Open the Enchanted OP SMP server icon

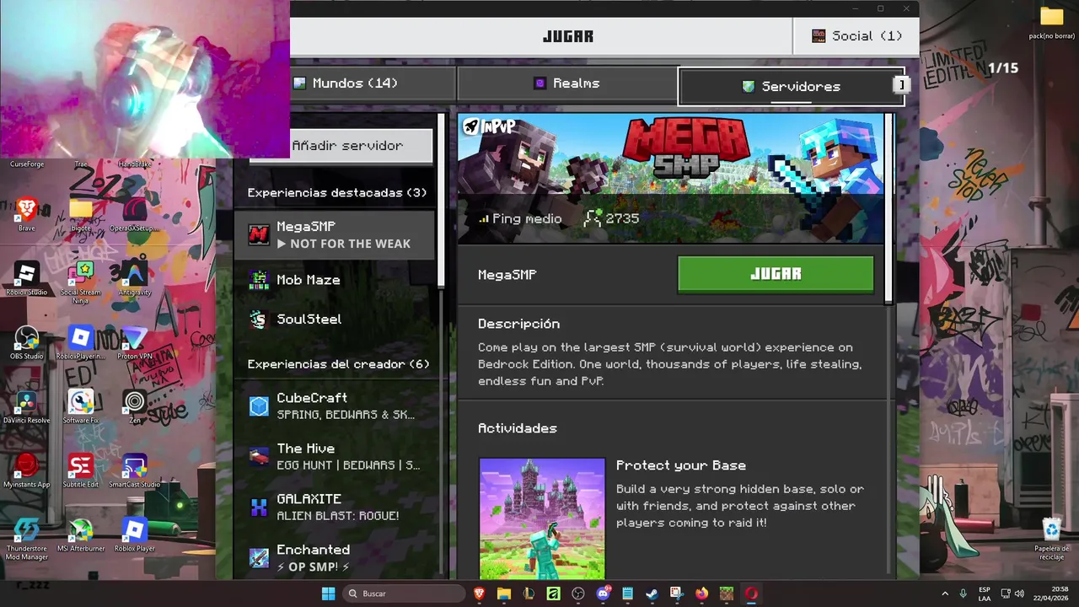coord(259,558)
